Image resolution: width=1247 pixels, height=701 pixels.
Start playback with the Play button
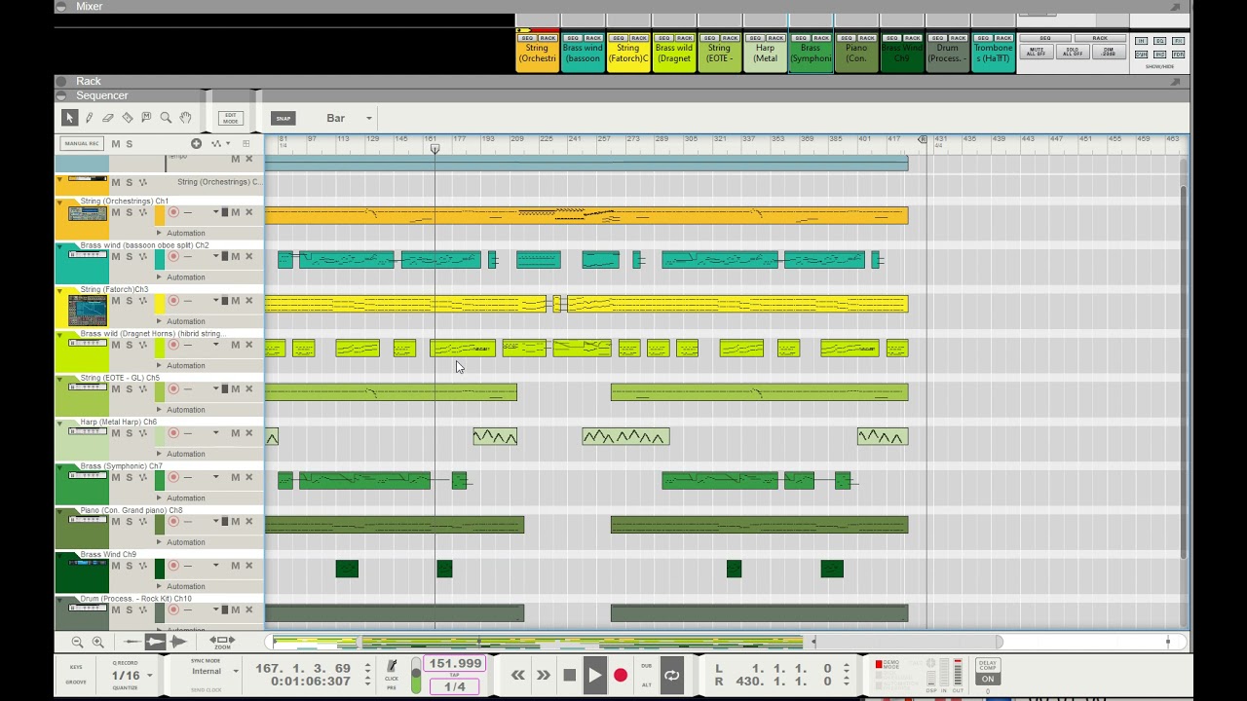click(x=594, y=676)
